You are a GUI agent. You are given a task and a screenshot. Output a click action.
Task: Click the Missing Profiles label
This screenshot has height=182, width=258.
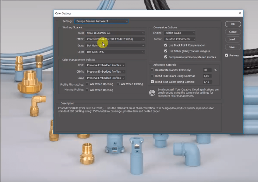74,90
